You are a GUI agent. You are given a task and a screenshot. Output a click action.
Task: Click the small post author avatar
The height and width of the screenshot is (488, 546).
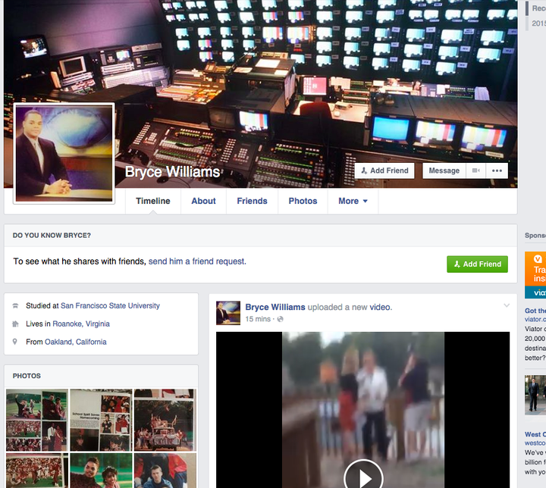click(228, 312)
